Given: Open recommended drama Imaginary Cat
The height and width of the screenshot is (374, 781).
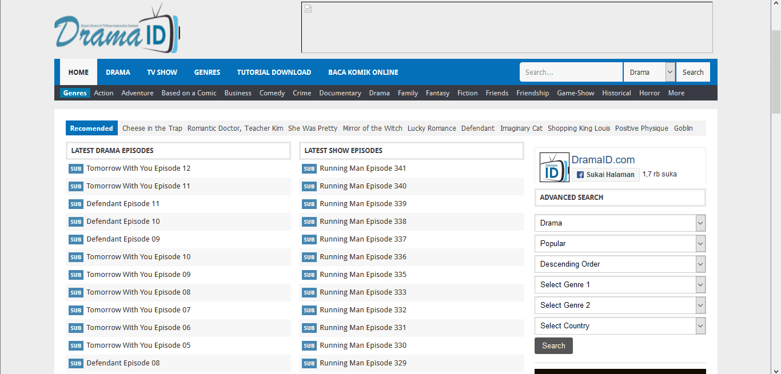Looking at the screenshot, I should click(521, 128).
